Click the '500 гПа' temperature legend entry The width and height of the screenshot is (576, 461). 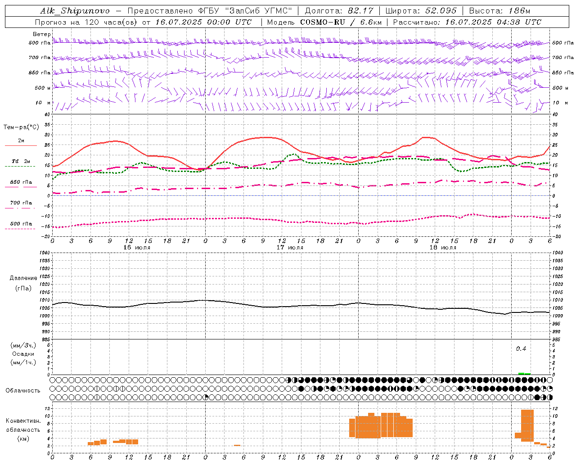click(x=21, y=224)
